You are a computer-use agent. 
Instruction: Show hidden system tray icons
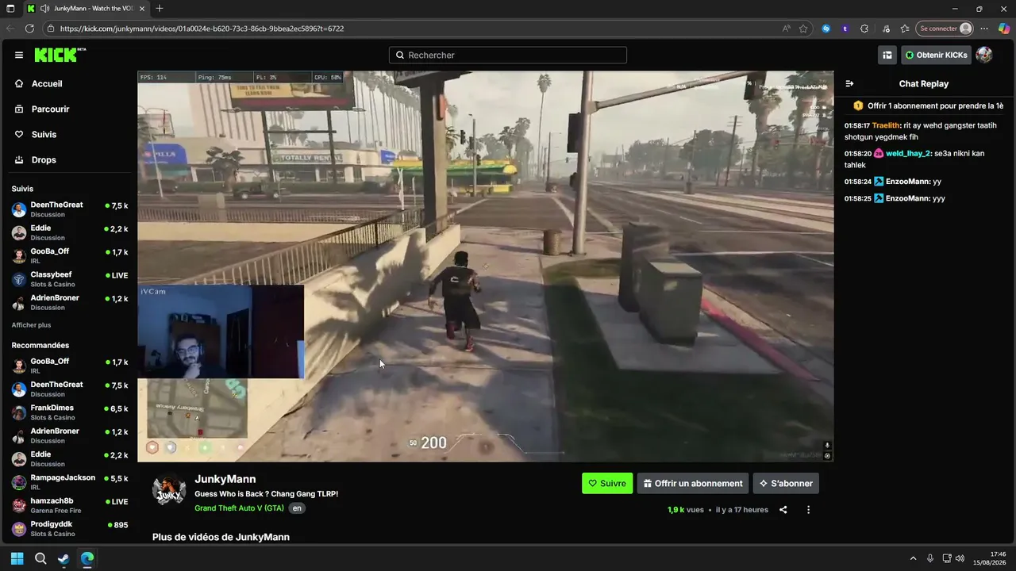pyautogui.click(x=913, y=558)
